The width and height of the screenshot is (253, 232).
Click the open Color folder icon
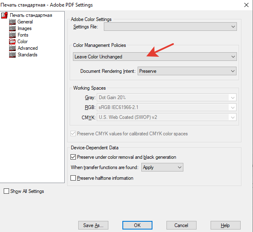(12, 42)
